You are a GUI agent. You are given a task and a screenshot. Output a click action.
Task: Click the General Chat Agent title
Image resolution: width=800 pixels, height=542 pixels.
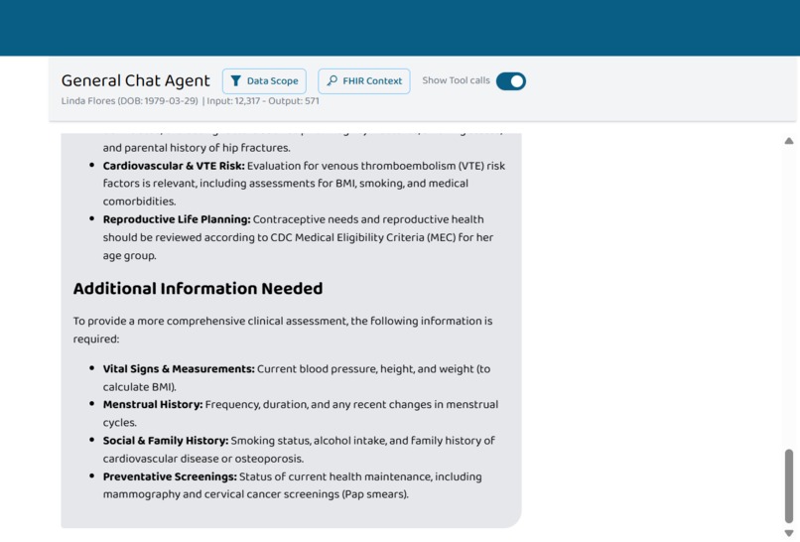tap(136, 80)
